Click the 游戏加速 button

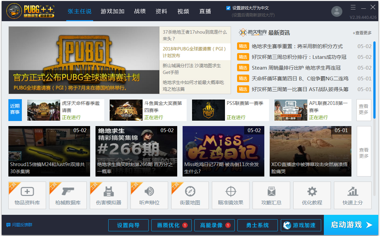pos(301,225)
